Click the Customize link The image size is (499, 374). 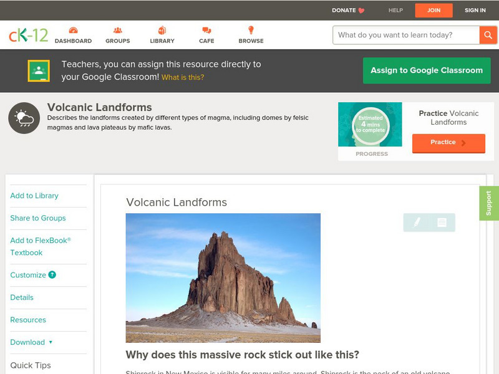[28, 275]
